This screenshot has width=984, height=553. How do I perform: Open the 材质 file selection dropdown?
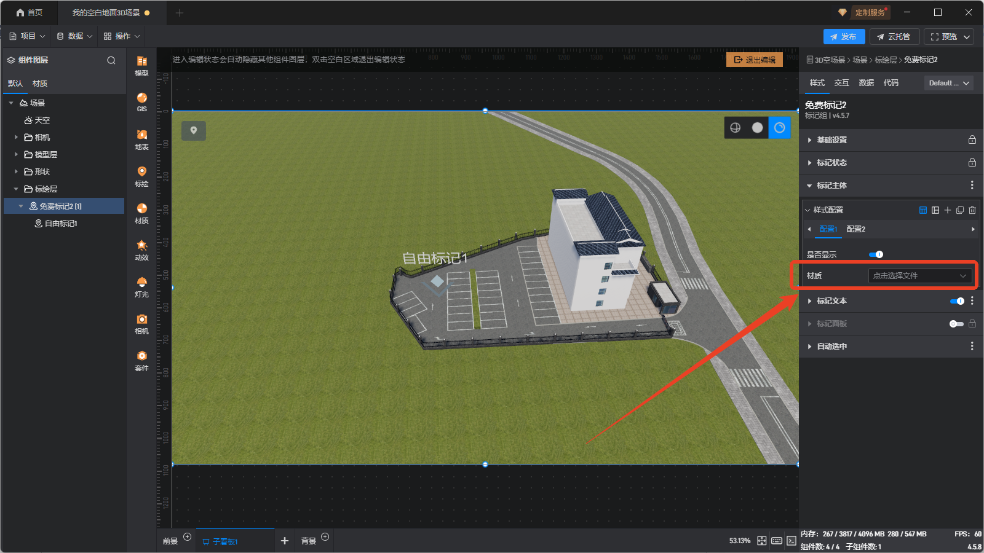(x=919, y=276)
